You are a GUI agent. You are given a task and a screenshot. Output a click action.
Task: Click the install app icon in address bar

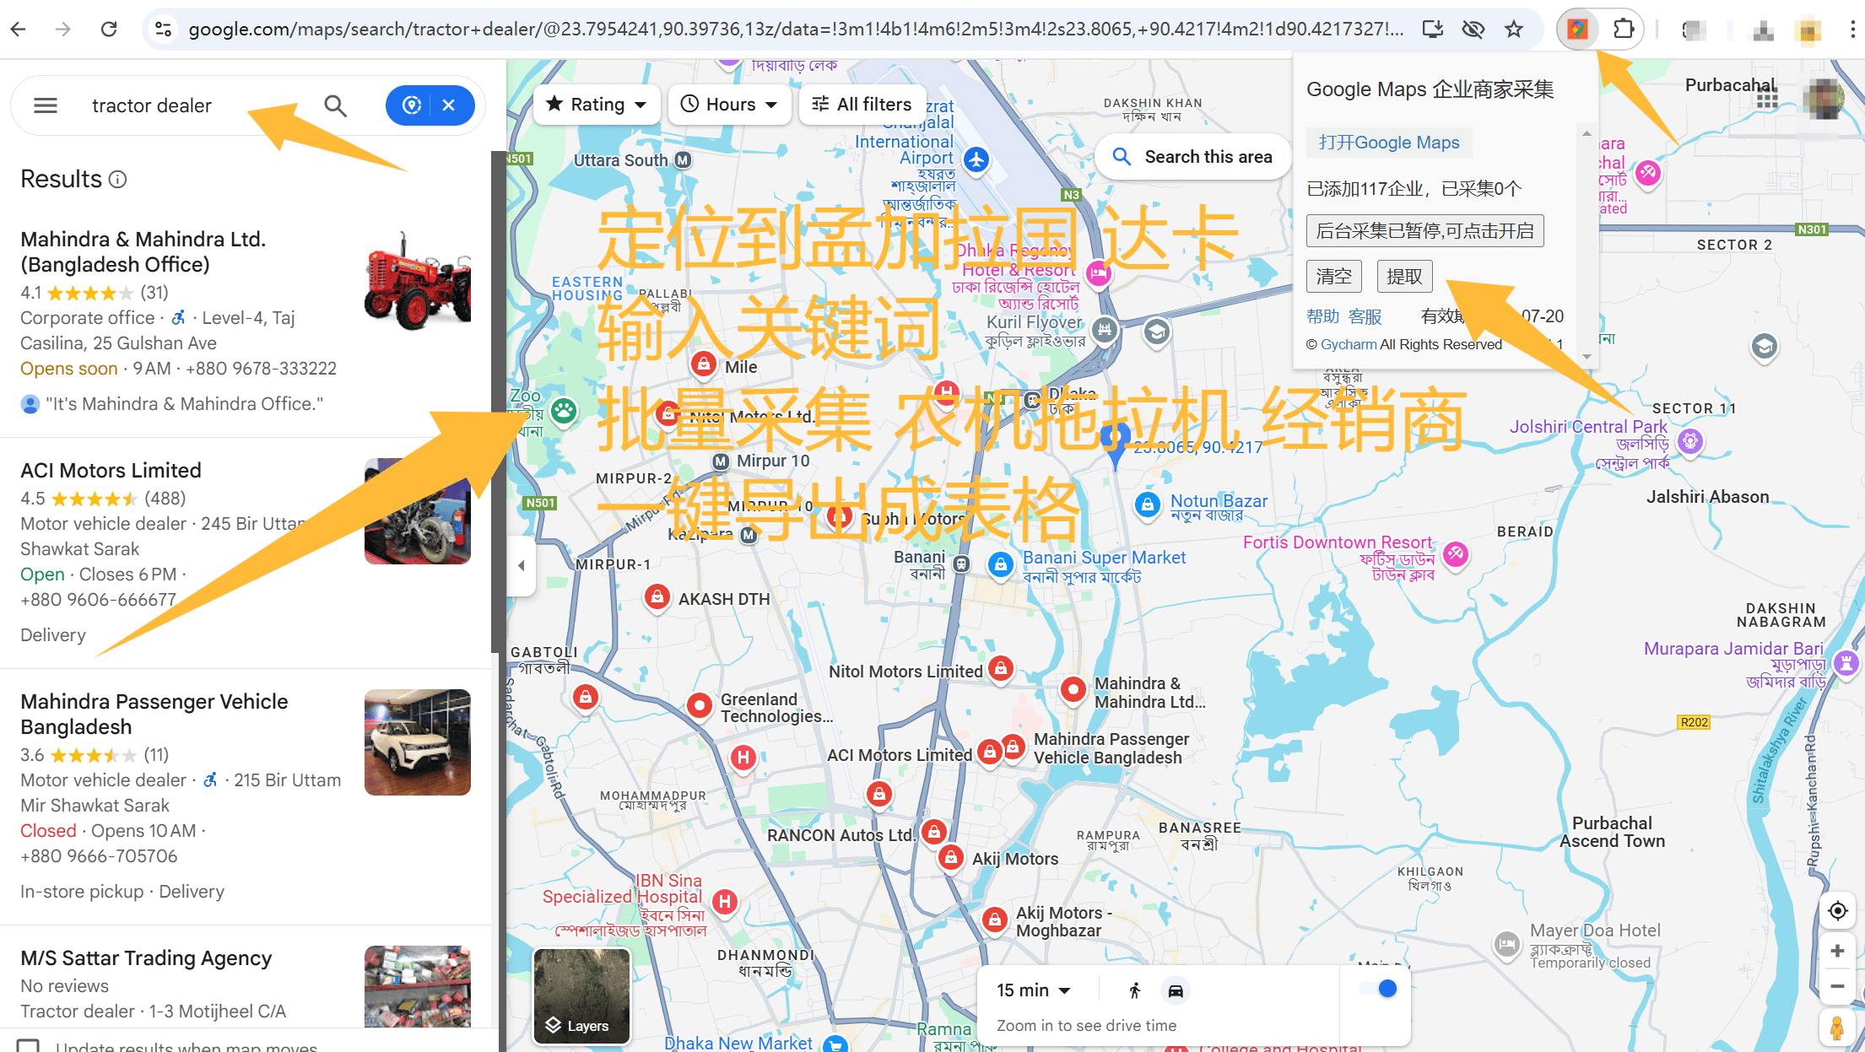(1432, 30)
